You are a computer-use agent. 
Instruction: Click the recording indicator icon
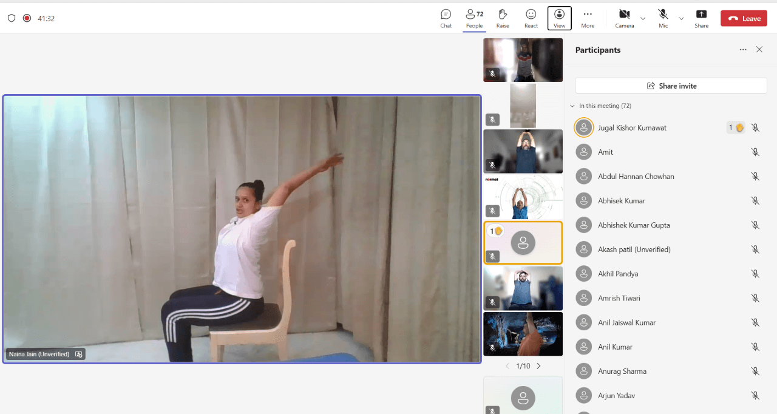click(x=27, y=18)
